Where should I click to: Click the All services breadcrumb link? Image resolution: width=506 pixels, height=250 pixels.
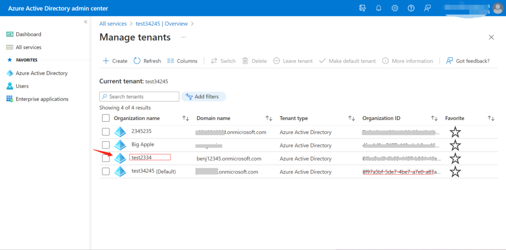click(x=113, y=24)
